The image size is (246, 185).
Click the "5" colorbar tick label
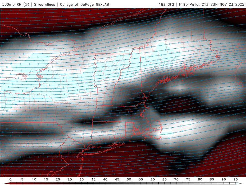[x=22, y=179]
